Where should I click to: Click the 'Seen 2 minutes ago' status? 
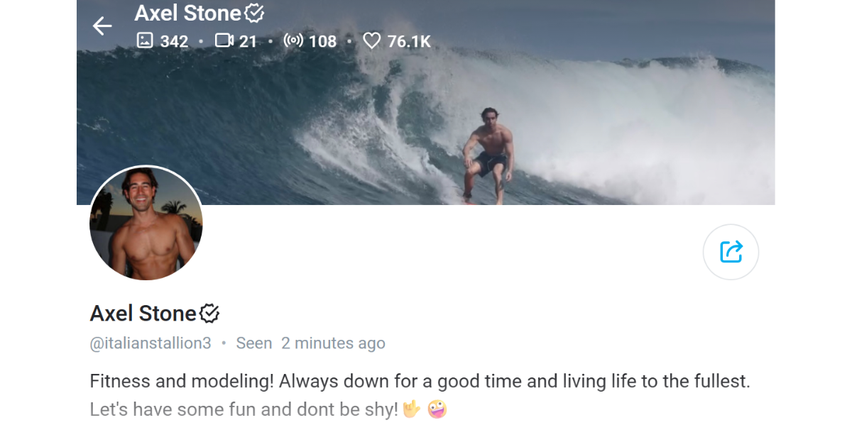pos(310,343)
